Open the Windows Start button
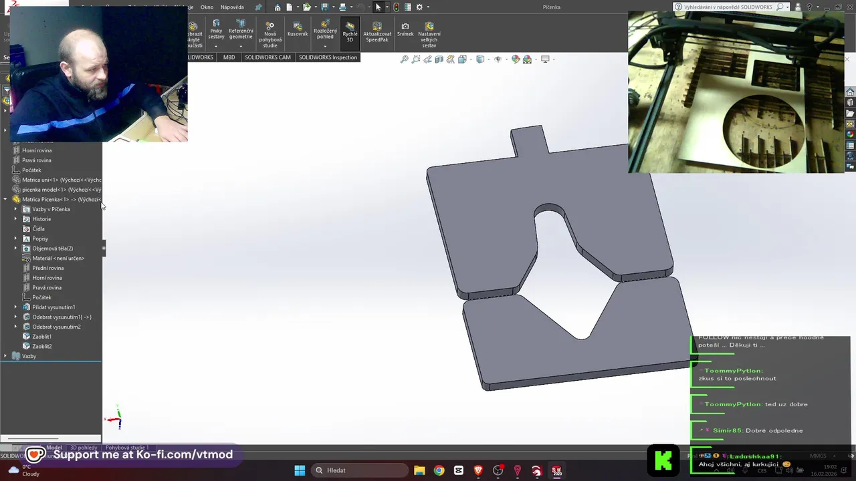Viewport: 856px width, 481px height. tap(300, 470)
